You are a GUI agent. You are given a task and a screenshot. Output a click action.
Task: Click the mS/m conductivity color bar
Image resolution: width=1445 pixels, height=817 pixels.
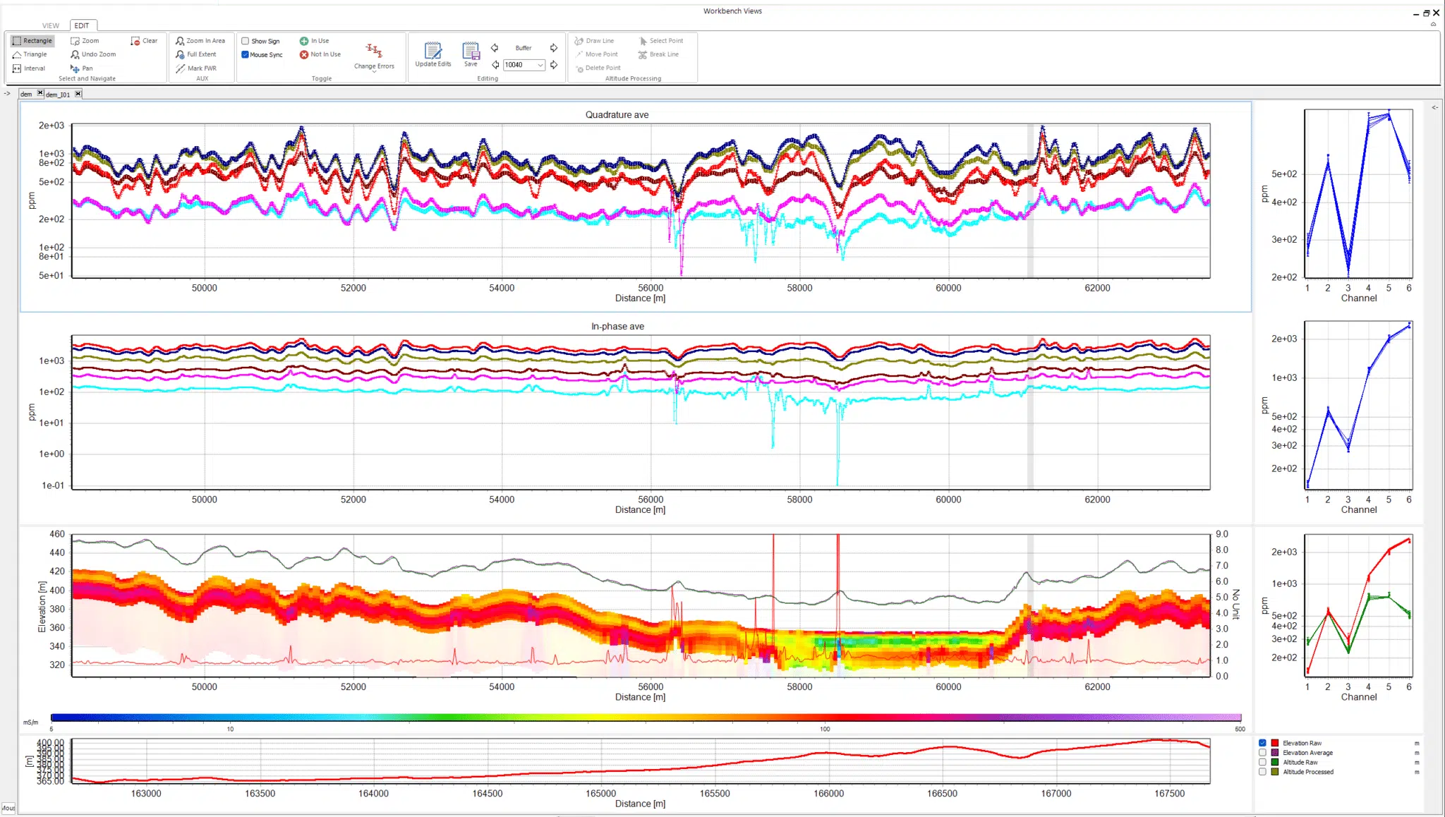646,718
